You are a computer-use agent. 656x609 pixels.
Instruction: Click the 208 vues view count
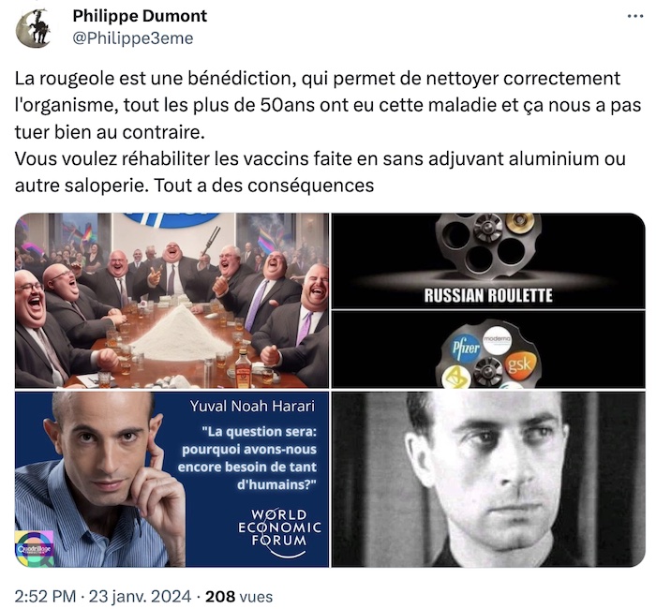pos(239,596)
